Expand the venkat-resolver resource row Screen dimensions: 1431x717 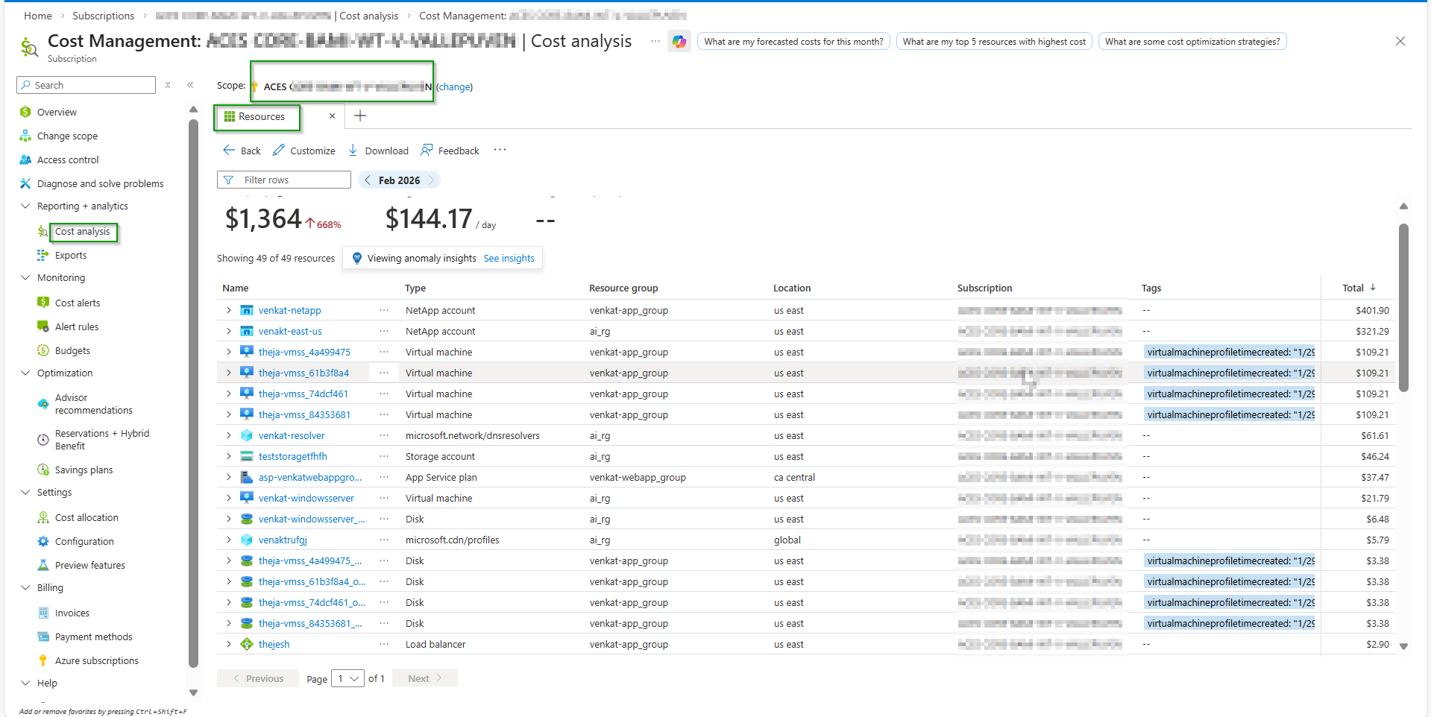229,435
